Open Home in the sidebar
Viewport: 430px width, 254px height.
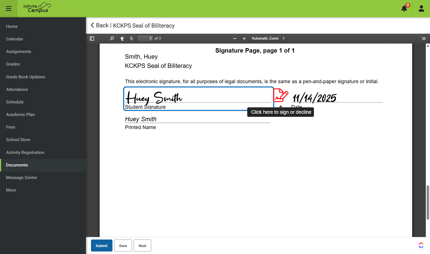coord(43,26)
